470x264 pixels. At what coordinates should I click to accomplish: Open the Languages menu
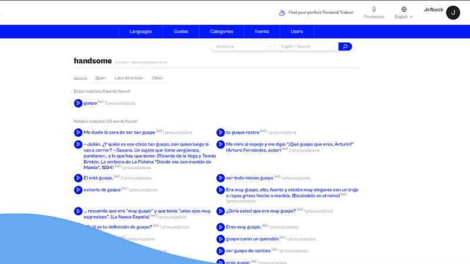click(x=140, y=32)
